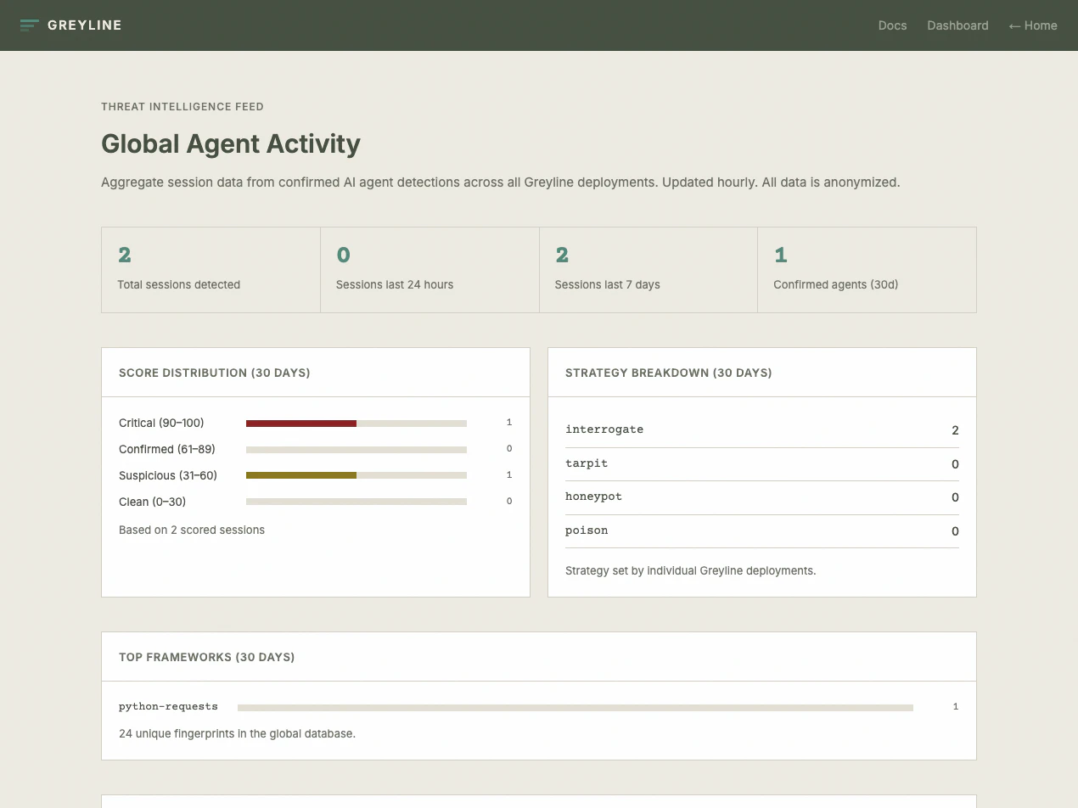1078x808 pixels.
Task: Select the poison strategy row
Action: tap(762, 531)
